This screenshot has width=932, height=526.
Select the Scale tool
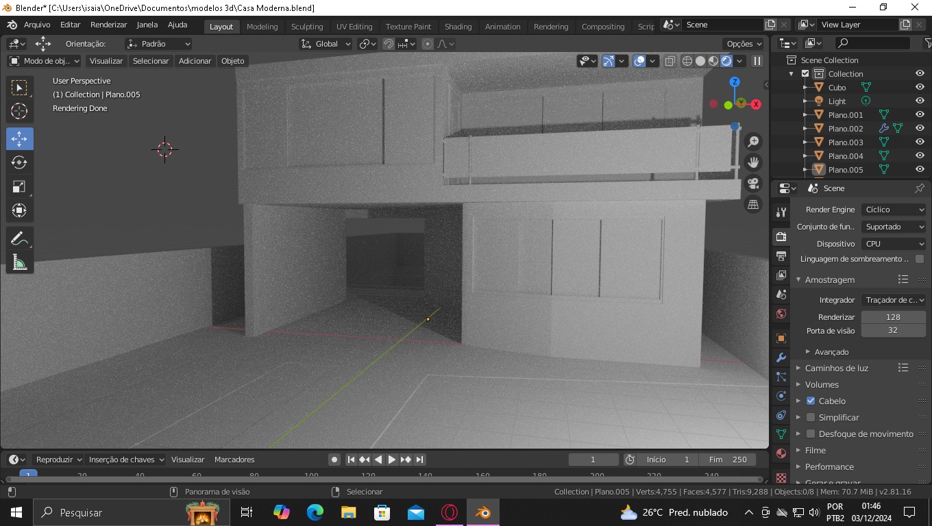tap(19, 186)
